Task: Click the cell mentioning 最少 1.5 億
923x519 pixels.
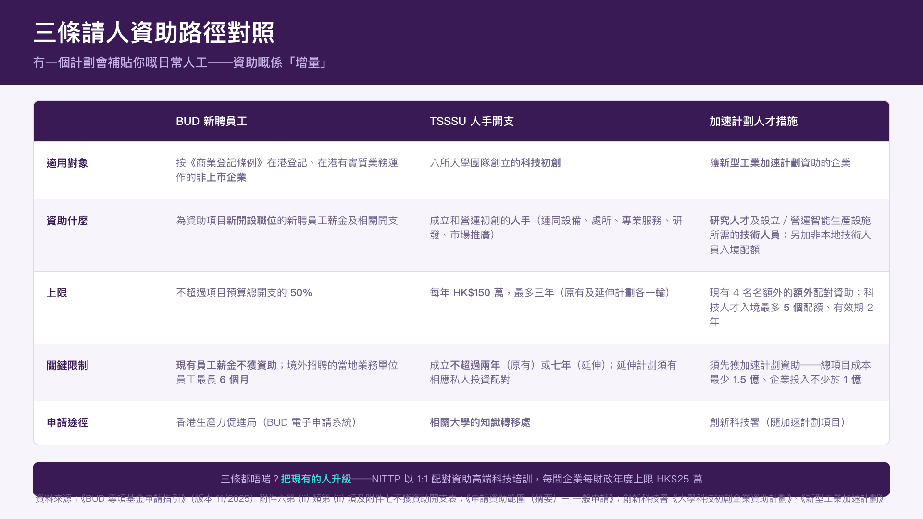Action: coord(790,372)
